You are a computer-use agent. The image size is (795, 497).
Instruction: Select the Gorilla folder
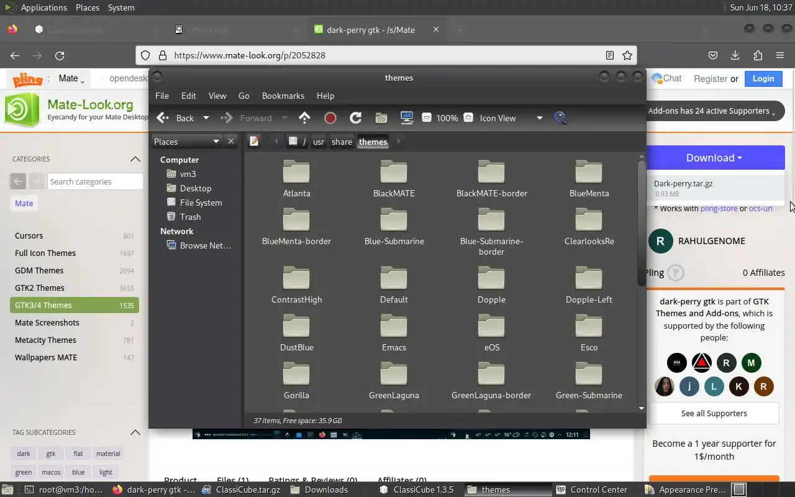click(x=296, y=380)
